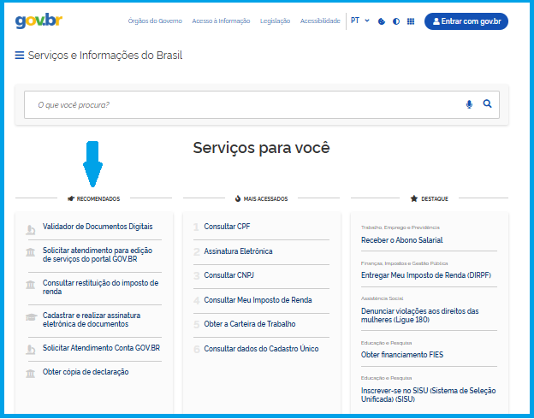Open Validador de Documentos Digitais link
Image resolution: width=534 pixels, height=419 pixels.
tap(98, 227)
